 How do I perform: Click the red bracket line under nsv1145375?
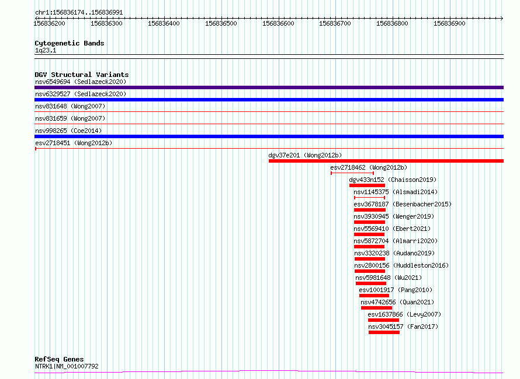pos(369,198)
